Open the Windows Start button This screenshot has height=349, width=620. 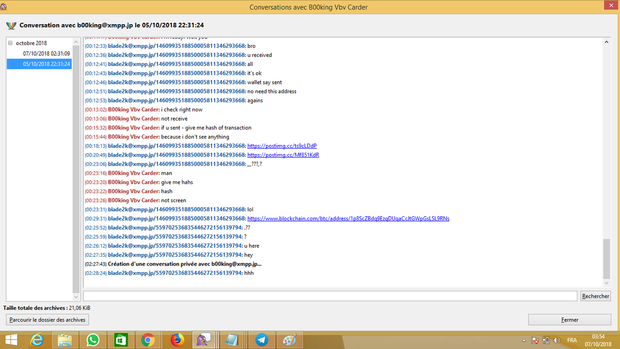pyautogui.click(x=11, y=340)
